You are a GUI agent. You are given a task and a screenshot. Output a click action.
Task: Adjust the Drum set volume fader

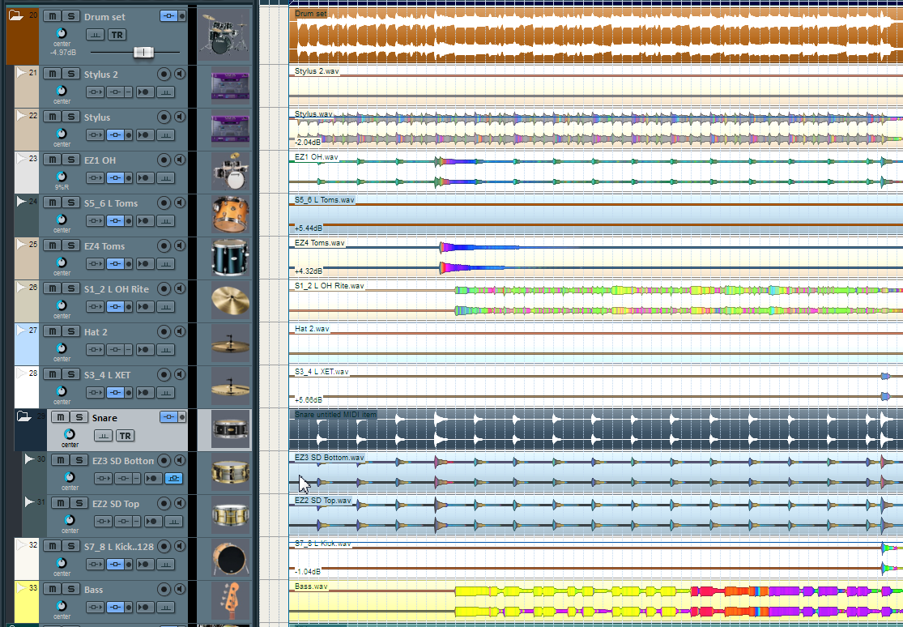click(143, 53)
